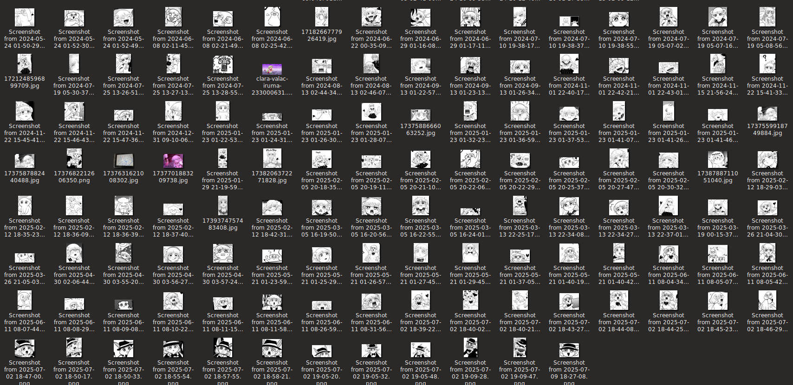
Task: Select thumbnail of Screenshot from 2025-01-23 01-36-59
Action: (x=520, y=111)
